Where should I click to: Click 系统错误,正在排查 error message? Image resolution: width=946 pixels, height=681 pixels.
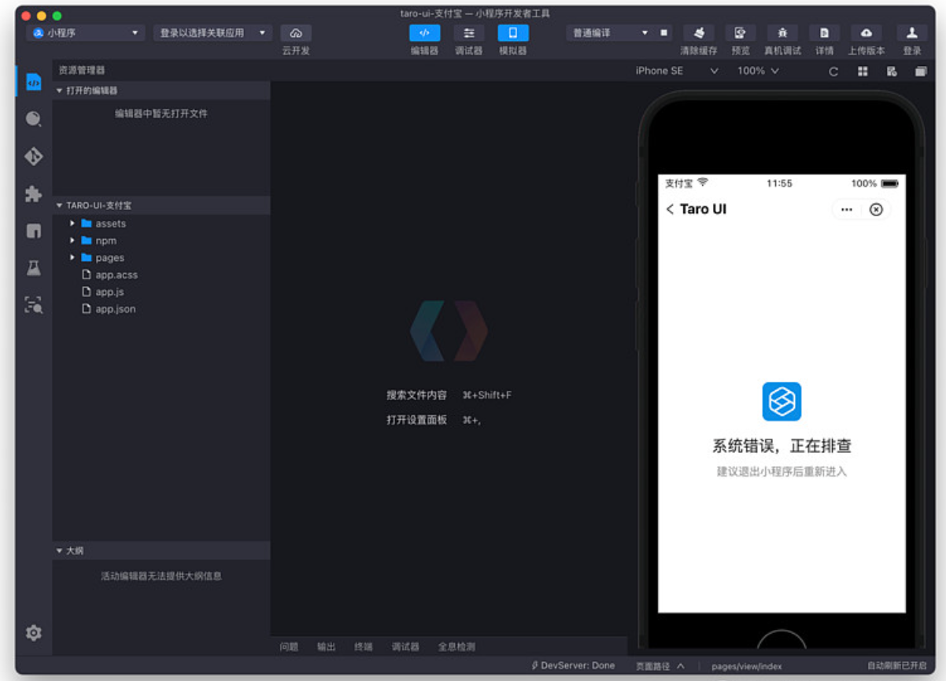point(782,446)
